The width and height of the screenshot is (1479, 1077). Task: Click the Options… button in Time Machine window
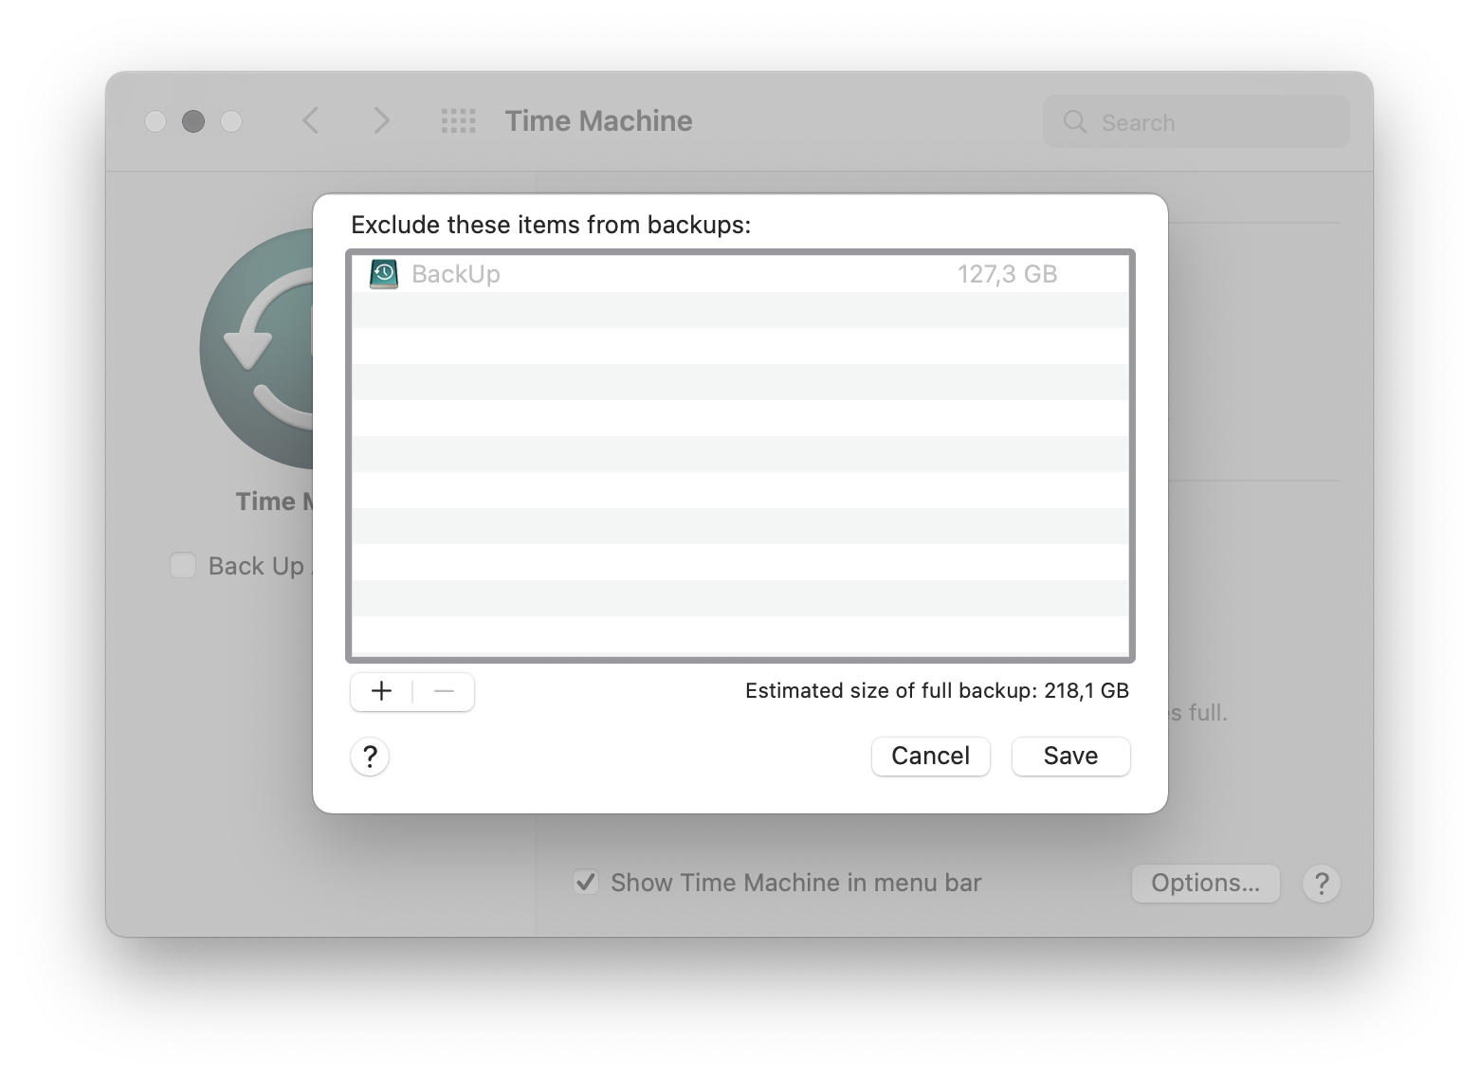1206,883
